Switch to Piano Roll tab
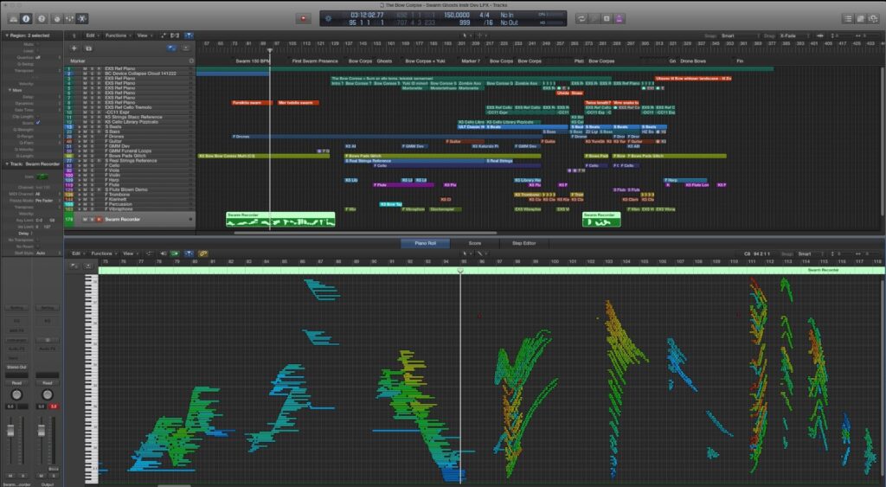This screenshot has width=886, height=487. (x=425, y=244)
